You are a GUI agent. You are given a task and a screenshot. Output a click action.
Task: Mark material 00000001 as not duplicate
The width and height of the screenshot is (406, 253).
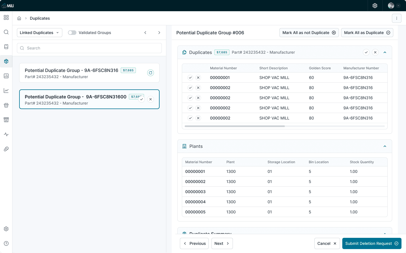(198, 78)
